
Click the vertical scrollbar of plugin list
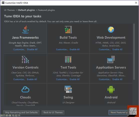click(134, 52)
